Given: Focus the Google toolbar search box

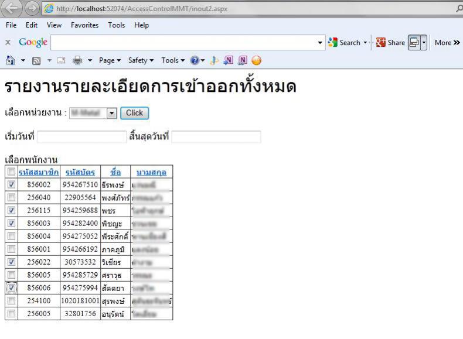Looking at the screenshot, I should click(188, 43).
